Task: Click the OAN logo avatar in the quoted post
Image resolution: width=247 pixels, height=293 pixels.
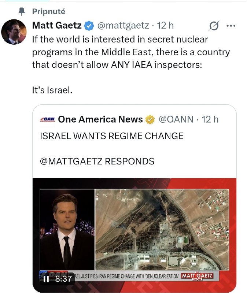Action: (x=47, y=119)
